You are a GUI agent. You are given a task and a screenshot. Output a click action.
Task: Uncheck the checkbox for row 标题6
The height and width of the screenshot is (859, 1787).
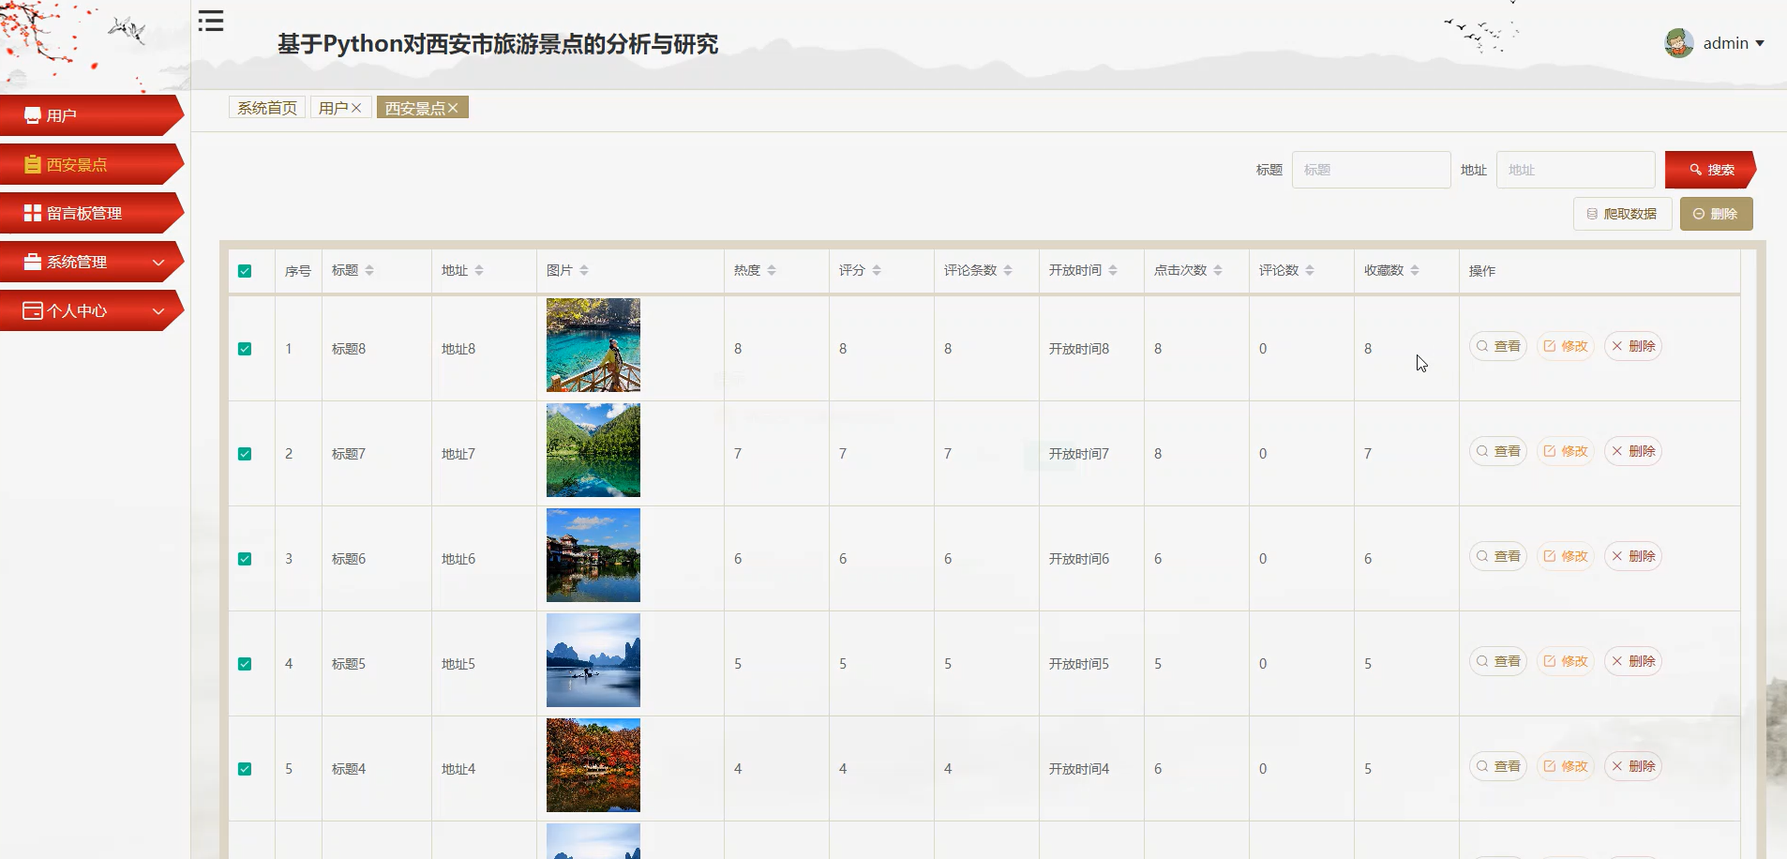tap(245, 559)
